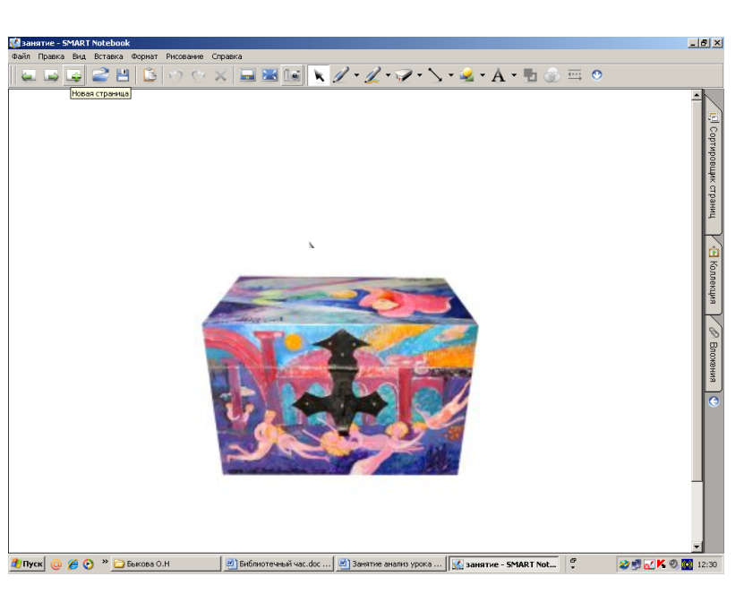Select the Creative Pen tool
Viewport: 744px width, 594px height.
click(372, 75)
